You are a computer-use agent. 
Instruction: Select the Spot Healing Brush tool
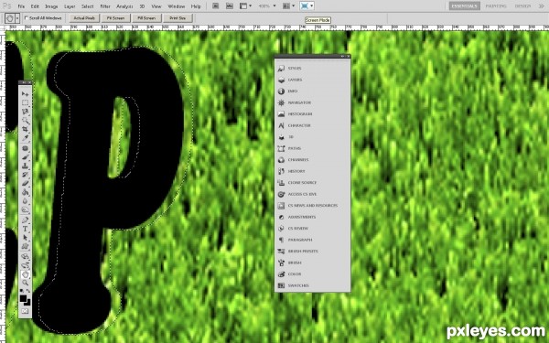pos(26,148)
